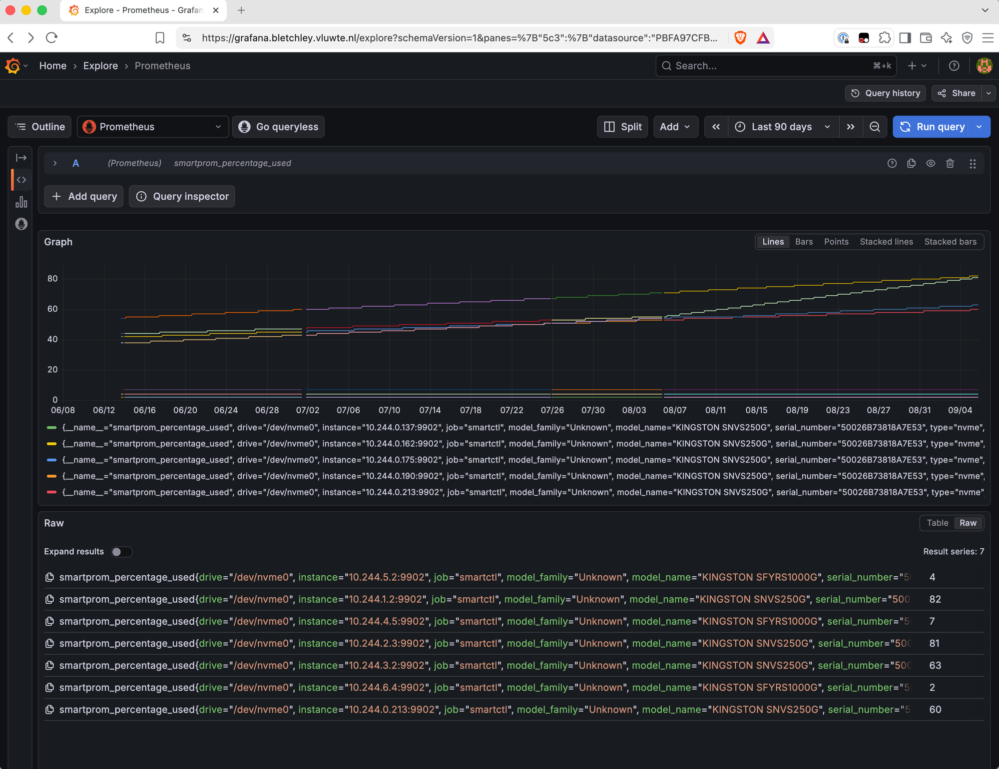The width and height of the screenshot is (999, 769).
Task: Open the browser hamburger menu
Action: point(988,38)
